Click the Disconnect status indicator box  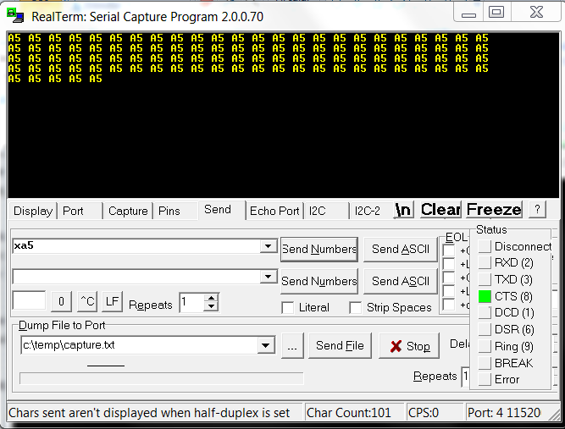point(485,246)
